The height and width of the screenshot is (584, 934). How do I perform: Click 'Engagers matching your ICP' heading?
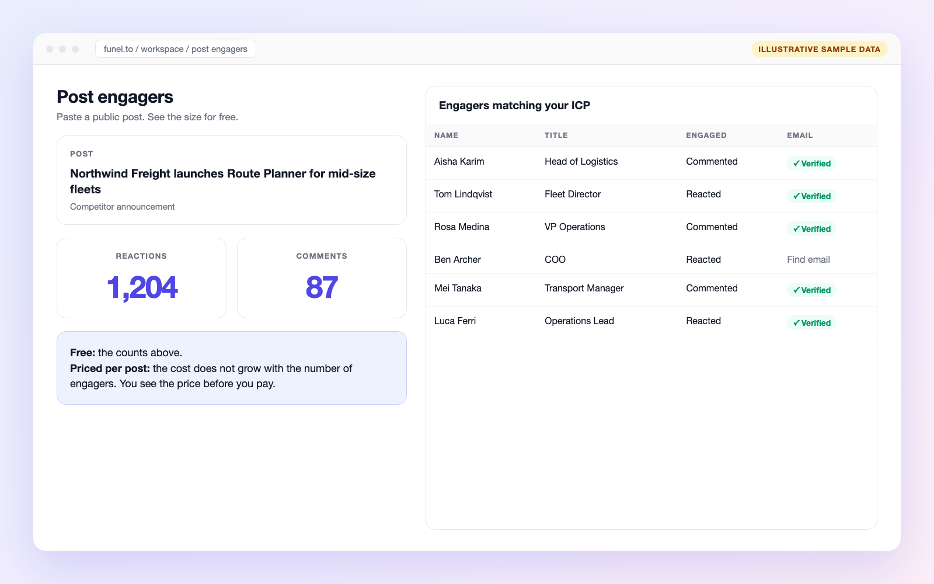(x=514, y=106)
